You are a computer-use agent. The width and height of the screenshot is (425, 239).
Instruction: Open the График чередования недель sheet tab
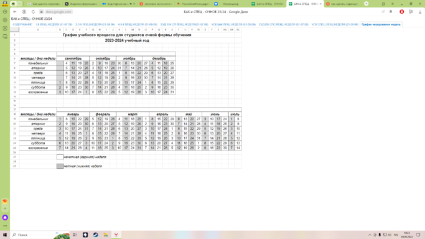pyautogui.click(x=381, y=24)
